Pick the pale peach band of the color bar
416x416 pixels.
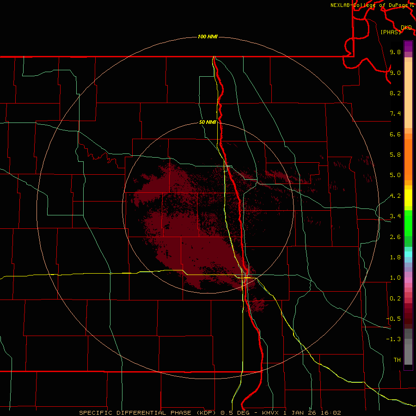point(408,95)
